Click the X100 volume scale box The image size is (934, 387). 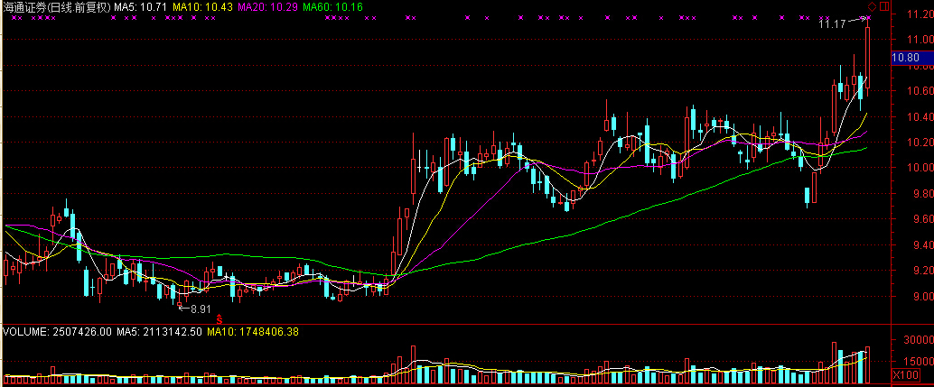click(905, 375)
